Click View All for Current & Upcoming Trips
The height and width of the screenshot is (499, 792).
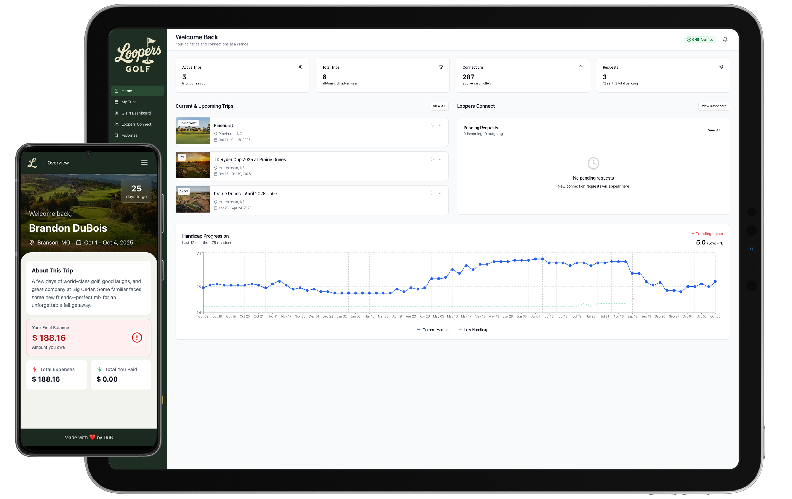pos(439,106)
